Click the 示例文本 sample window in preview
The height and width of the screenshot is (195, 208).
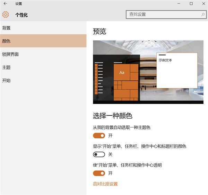tap(177, 71)
